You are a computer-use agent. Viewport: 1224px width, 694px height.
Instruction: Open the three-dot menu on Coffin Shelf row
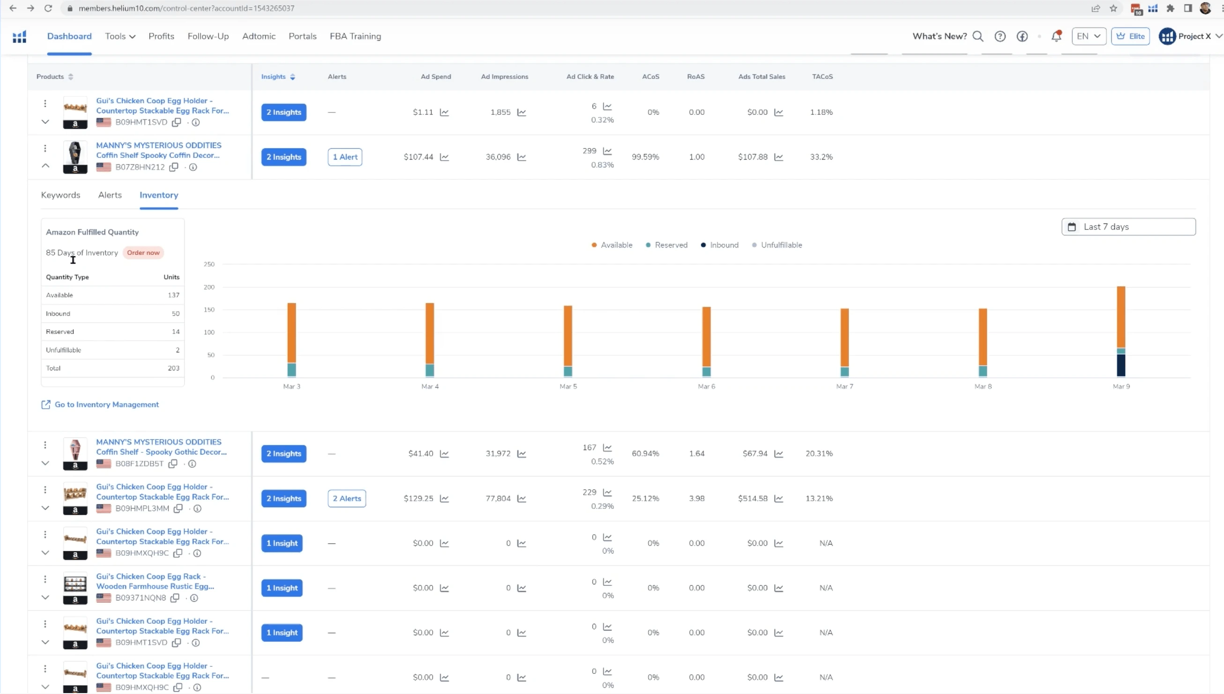[45, 148]
